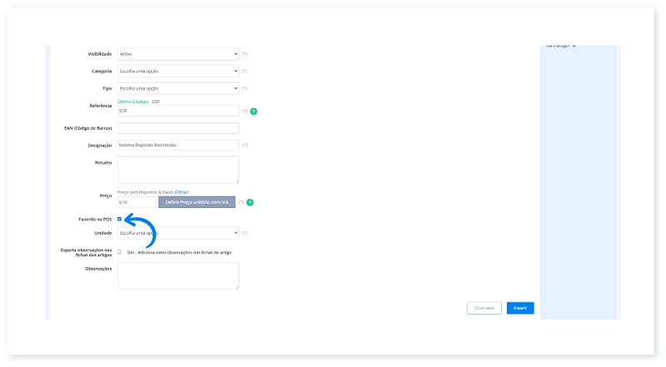
Task: Focus the Referência text field
Action: (178, 111)
